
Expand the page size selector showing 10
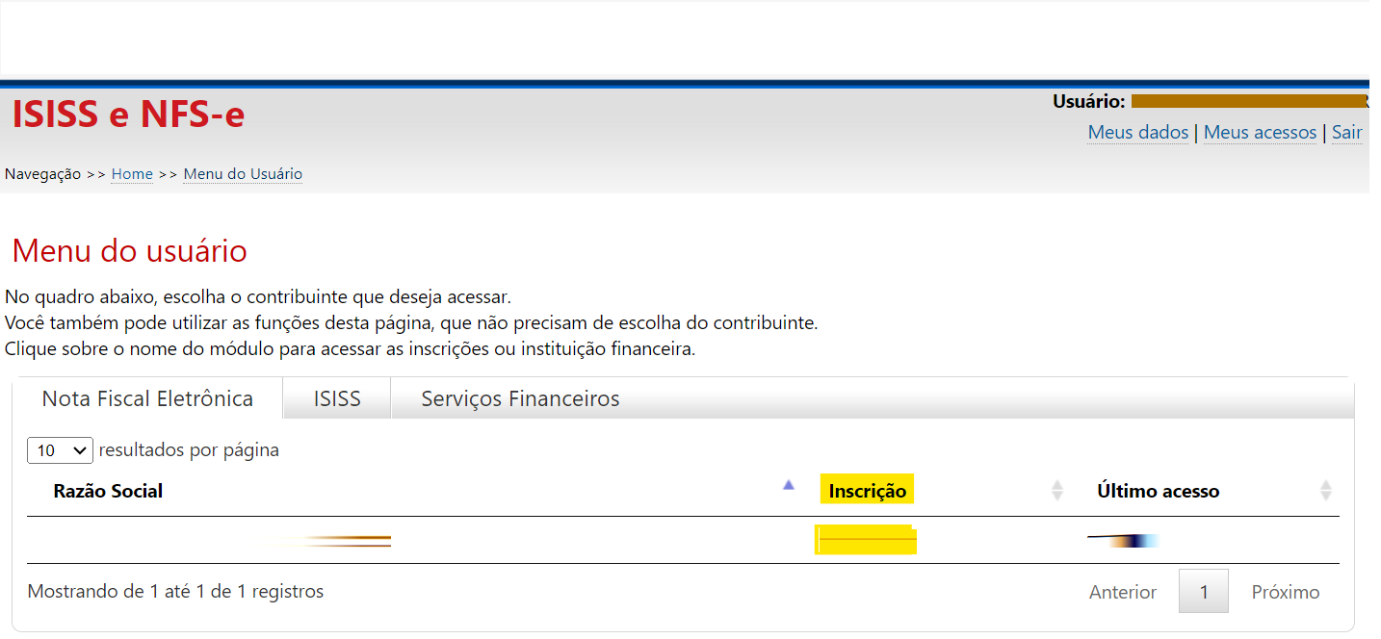click(59, 449)
